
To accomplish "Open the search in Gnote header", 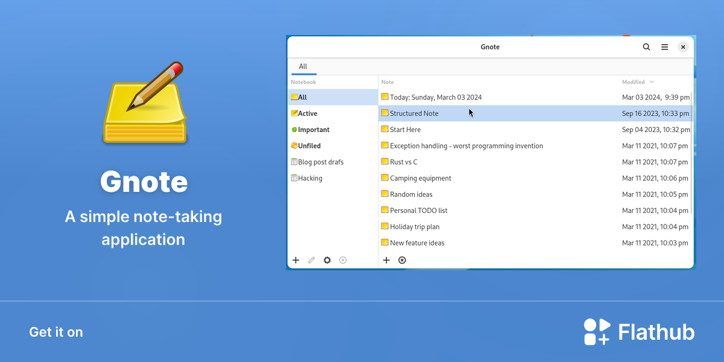I will tap(646, 47).
